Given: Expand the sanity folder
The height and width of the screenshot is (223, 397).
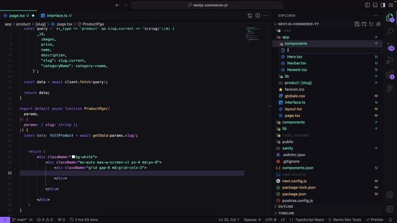Looking at the screenshot, I should click(288, 148).
